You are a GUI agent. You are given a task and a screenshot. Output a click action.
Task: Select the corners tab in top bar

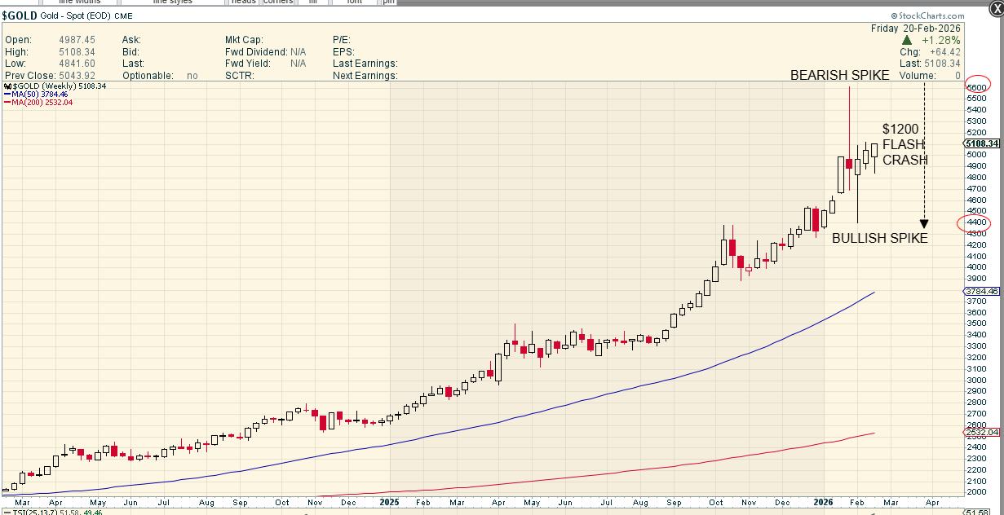279,2
